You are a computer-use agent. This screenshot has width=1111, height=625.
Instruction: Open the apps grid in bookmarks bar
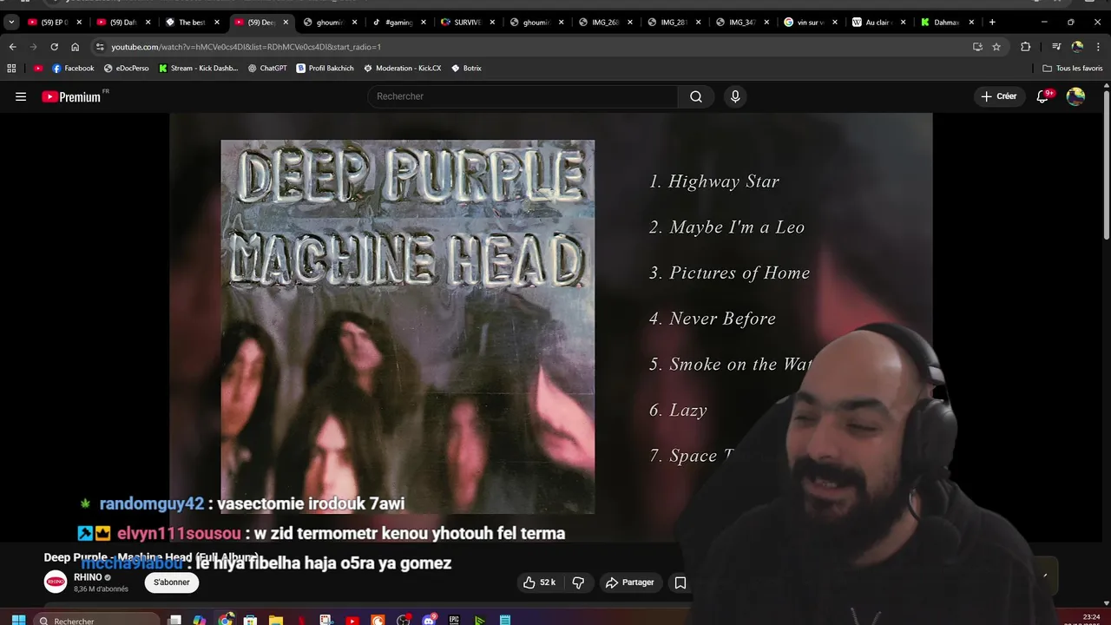[x=11, y=68]
